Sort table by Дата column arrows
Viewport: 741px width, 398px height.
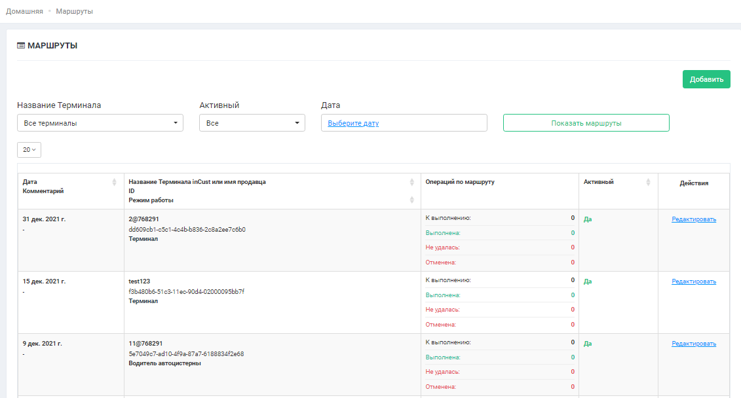tap(114, 182)
